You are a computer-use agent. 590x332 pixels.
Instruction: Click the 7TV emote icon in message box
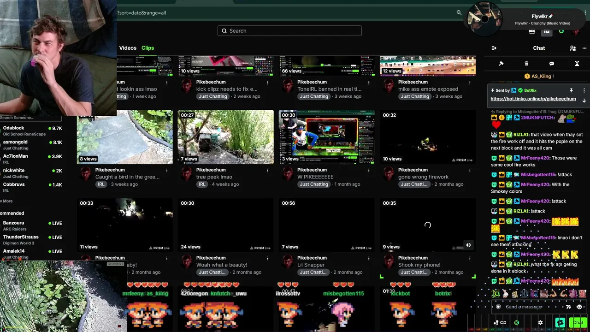tap(568, 307)
